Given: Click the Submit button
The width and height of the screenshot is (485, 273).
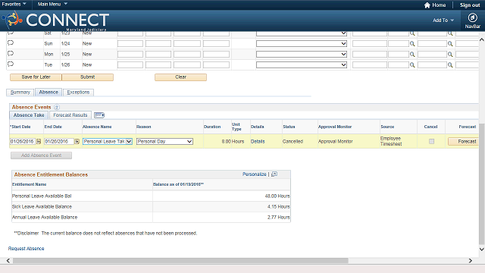Looking at the screenshot, I should (x=88, y=77).
